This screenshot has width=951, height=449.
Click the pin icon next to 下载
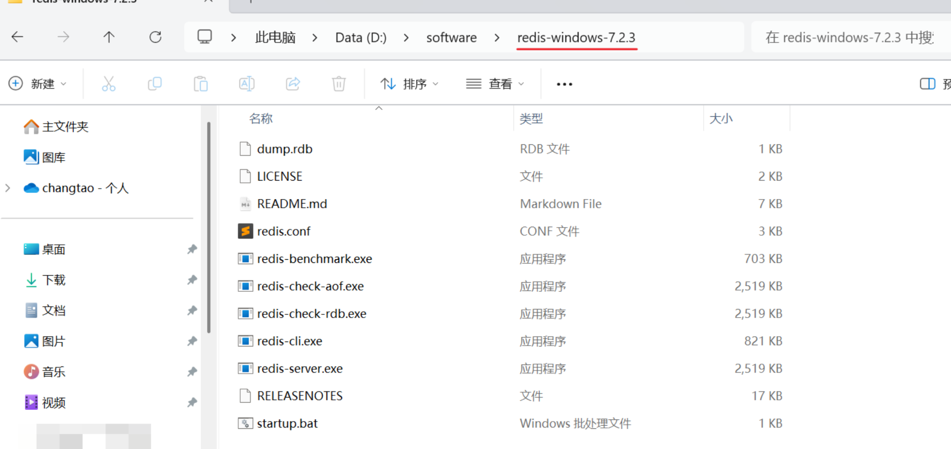tap(192, 280)
